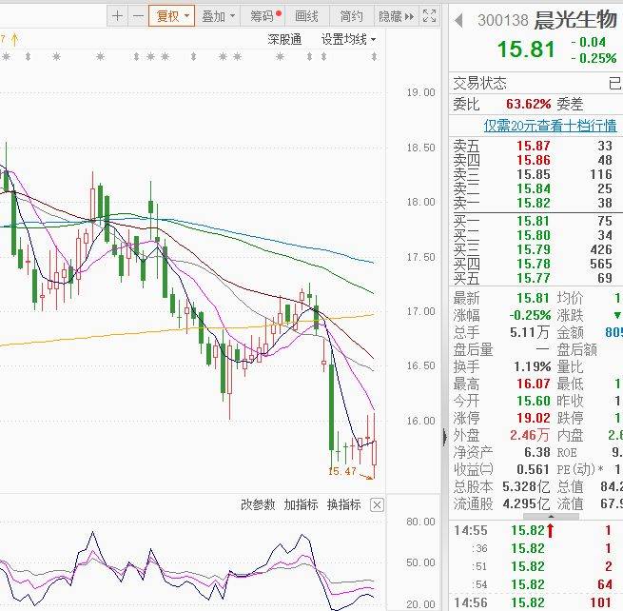Toggle the 筹码 chip distribution view

tap(265, 16)
